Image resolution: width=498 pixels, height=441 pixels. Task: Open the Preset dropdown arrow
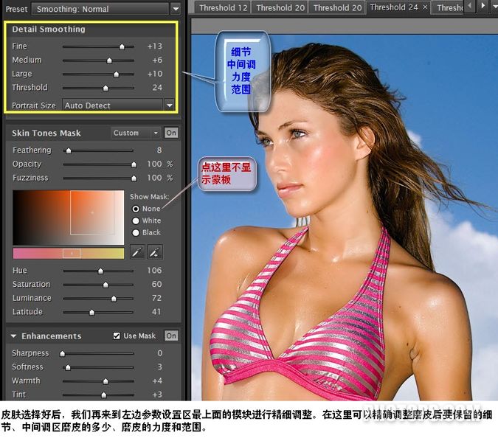176,9
